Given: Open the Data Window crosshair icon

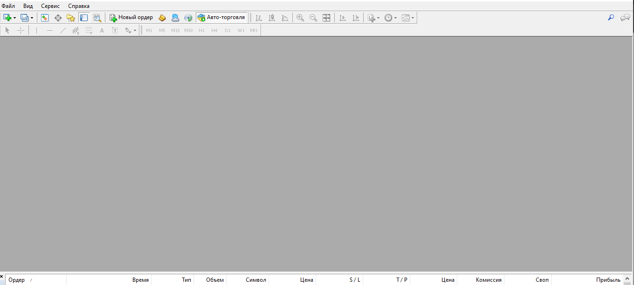Looking at the screenshot, I should (x=58, y=18).
